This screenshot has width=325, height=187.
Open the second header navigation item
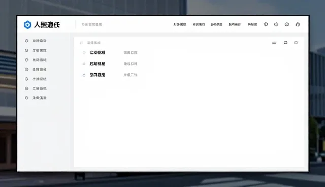(x=199, y=24)
